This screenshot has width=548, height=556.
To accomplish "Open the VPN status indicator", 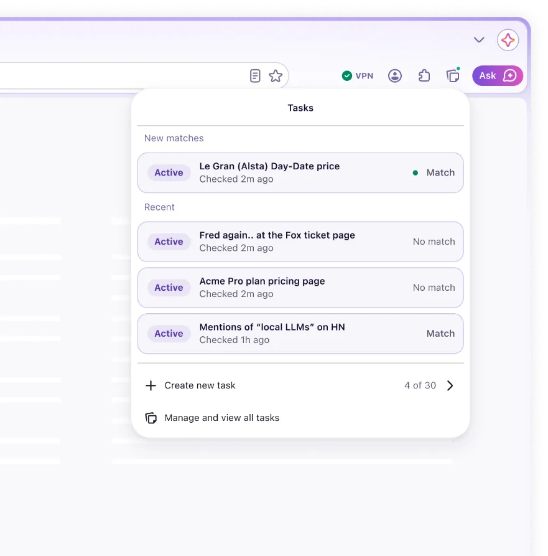I will coord(358,75).
